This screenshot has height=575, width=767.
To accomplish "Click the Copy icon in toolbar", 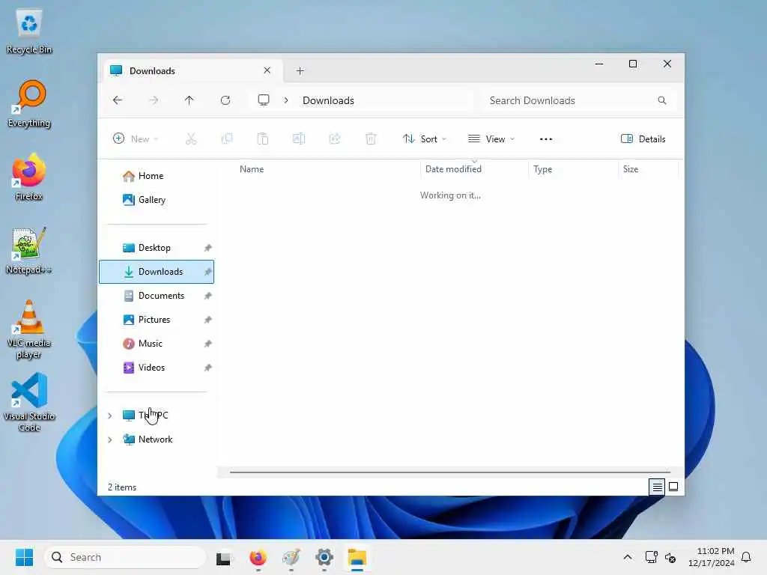I will 227,139.
